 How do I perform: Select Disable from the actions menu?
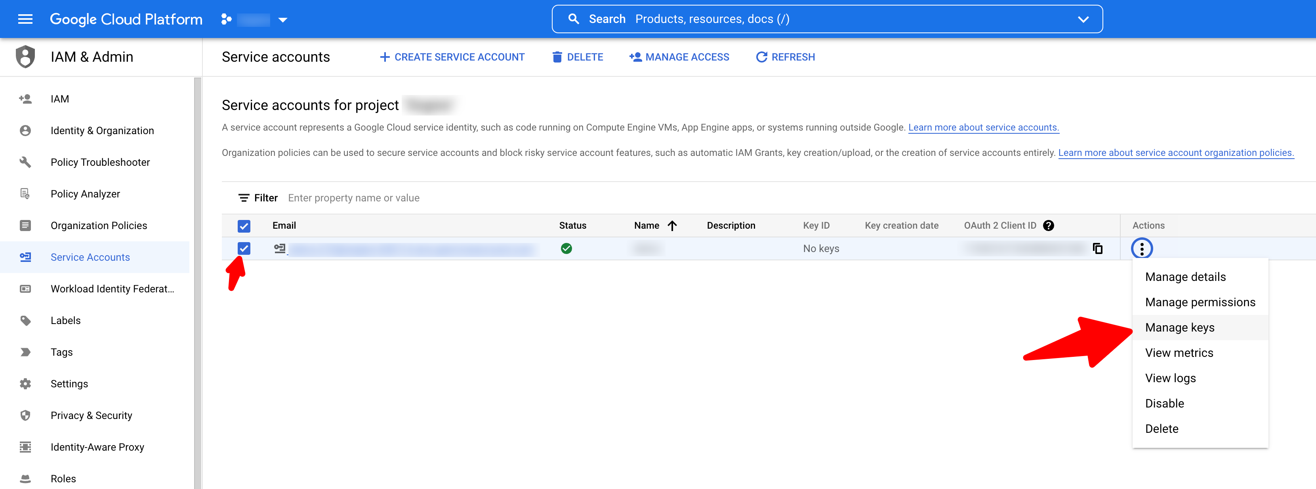1164,403
